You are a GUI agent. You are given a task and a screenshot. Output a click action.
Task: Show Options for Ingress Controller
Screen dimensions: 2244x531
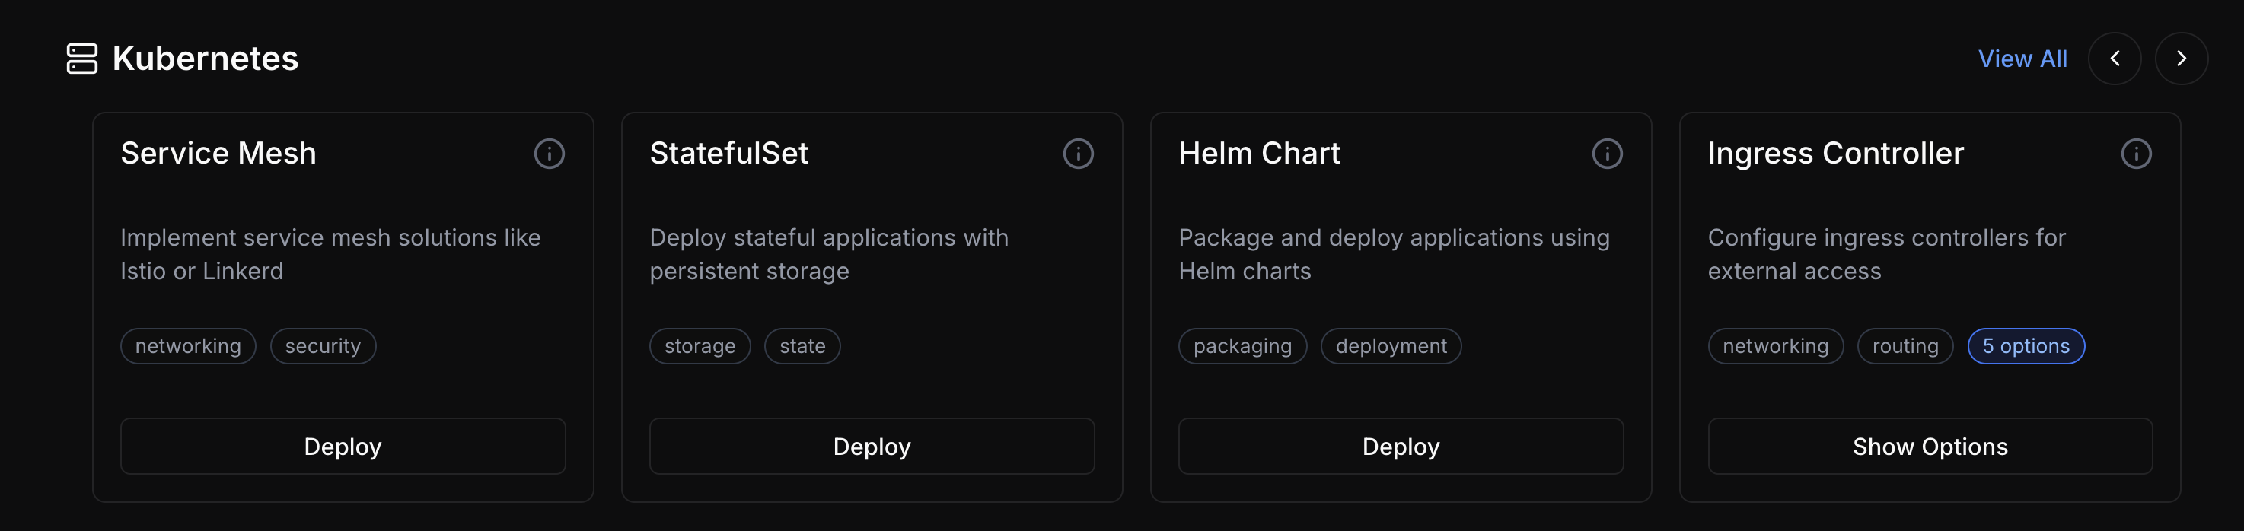[x=1930, y=446]
